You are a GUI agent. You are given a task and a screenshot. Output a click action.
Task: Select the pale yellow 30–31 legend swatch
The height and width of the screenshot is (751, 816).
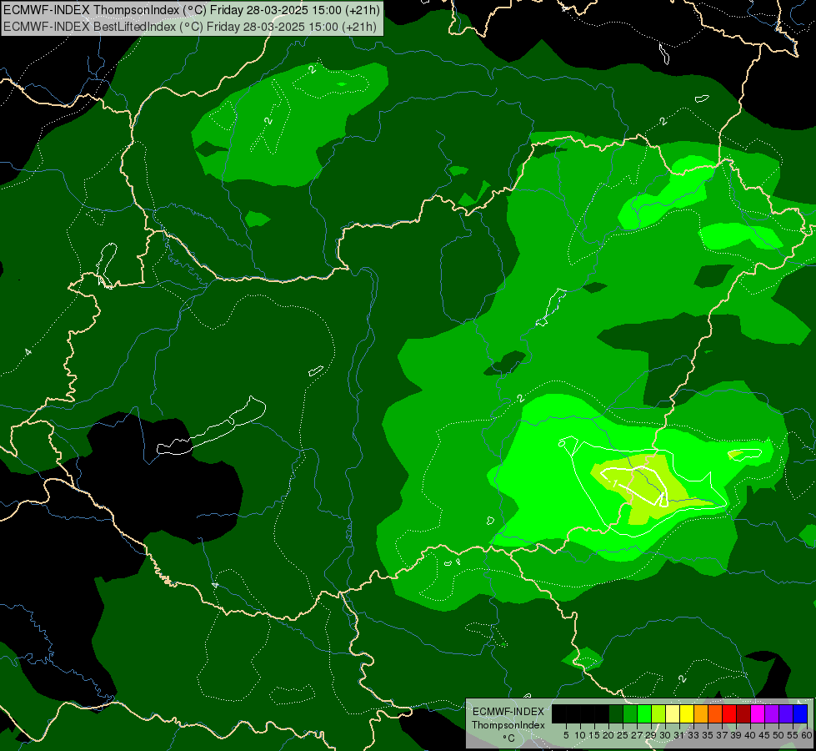673,714
